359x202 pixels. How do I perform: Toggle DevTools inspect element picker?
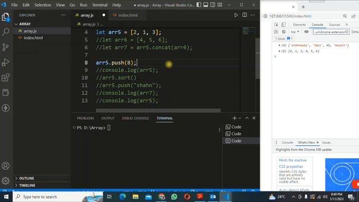[277, 25]
